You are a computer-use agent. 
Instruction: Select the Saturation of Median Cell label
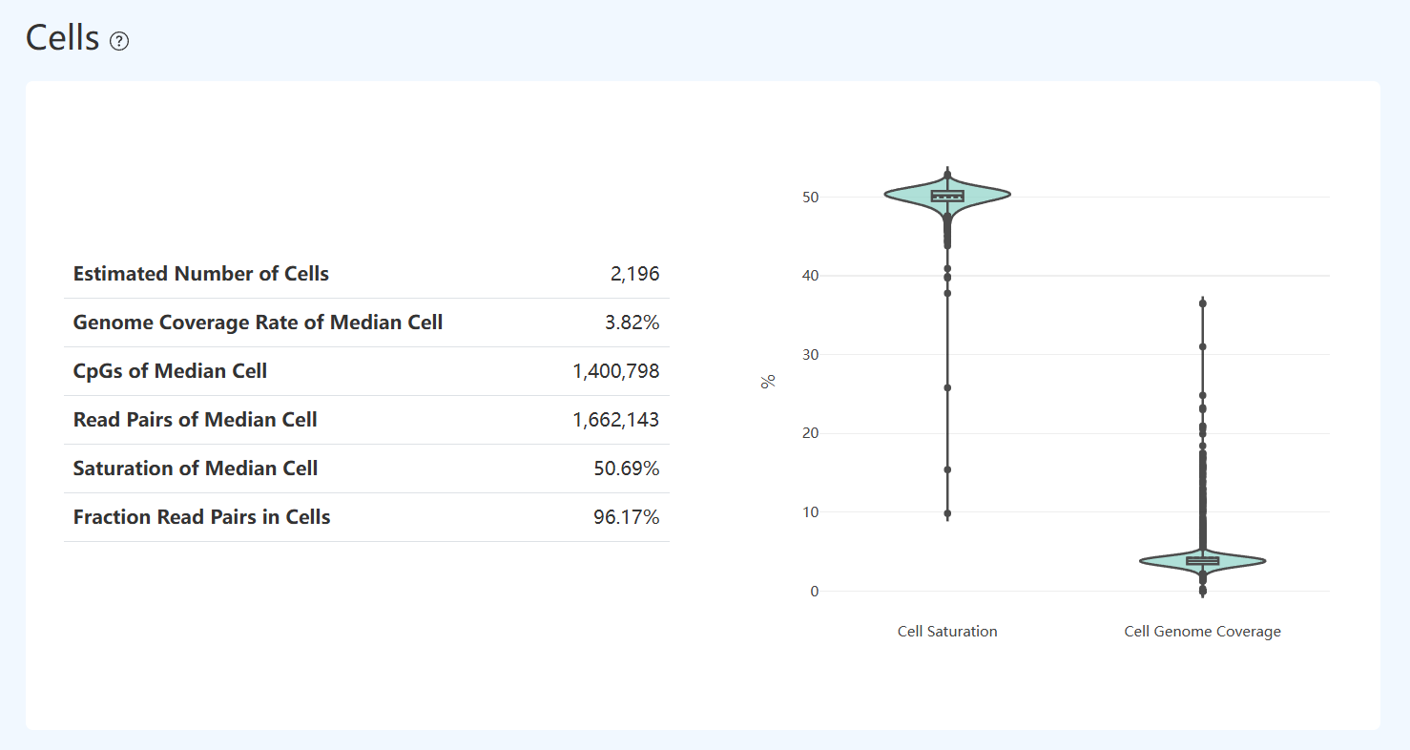pyautogui.click(x=196, y=469)
